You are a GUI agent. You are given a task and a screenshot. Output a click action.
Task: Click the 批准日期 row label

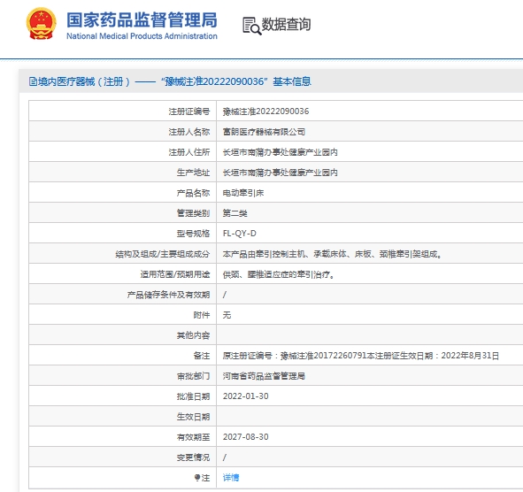click(x=193, y=396)
